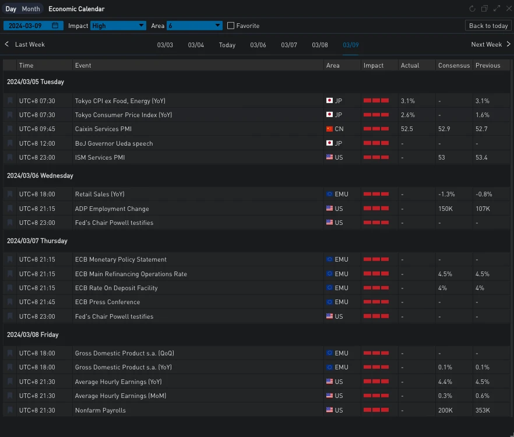Image resolution: width=514 pixels, height=437 pixels.
Task: Bookmark the Caixin Services PMI event
Action: (10, 129)
